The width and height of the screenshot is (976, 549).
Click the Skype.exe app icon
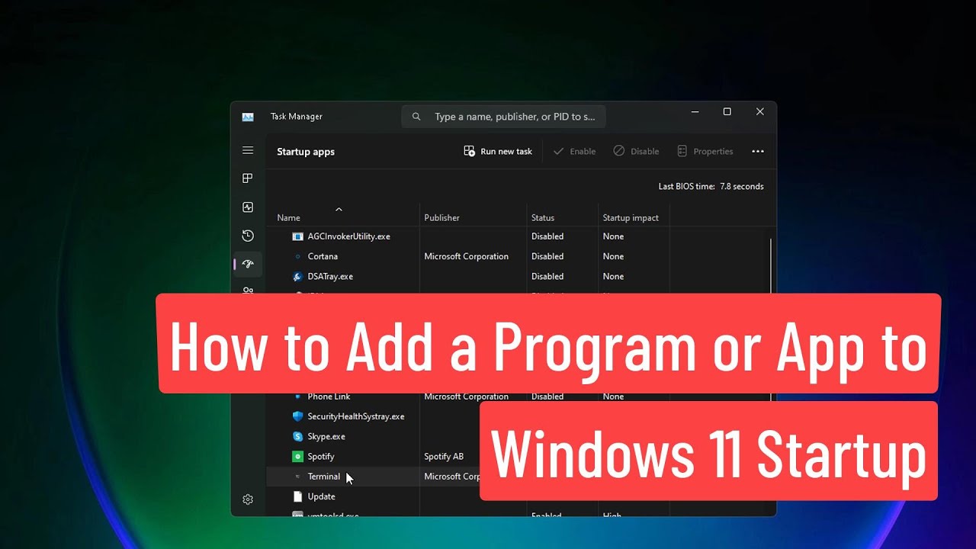[297, 436]
